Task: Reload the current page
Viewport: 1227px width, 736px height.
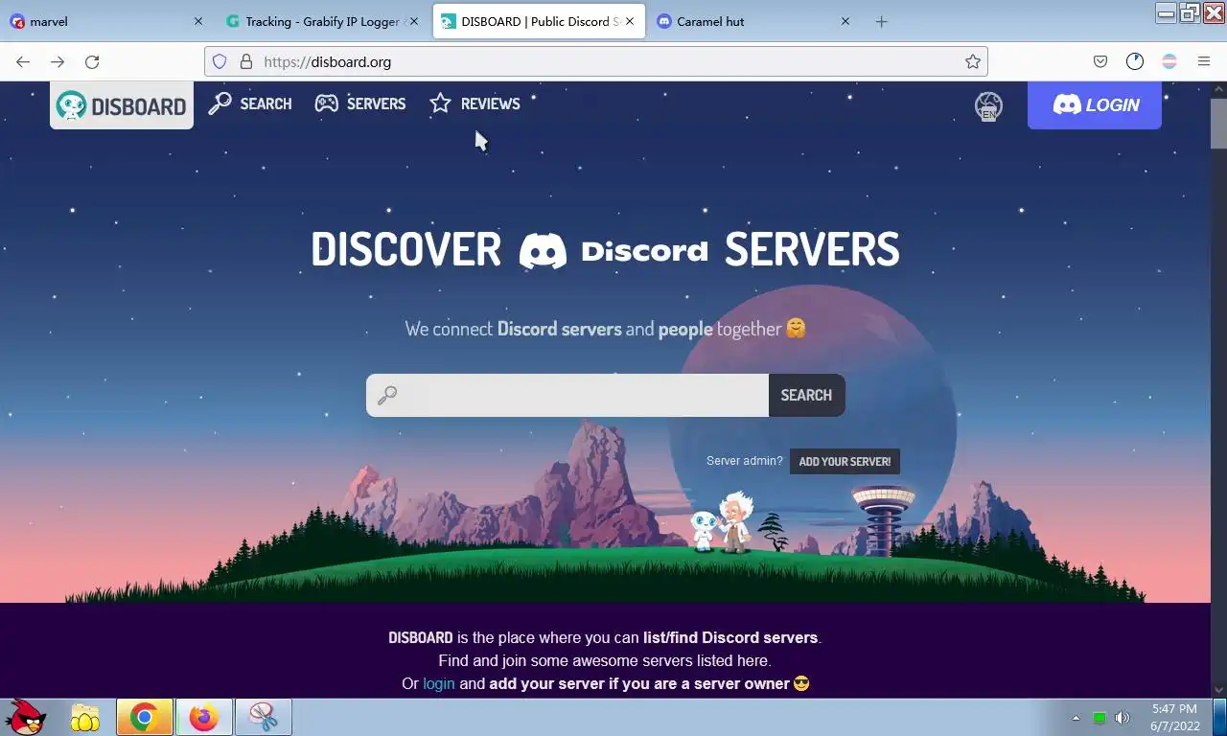Action: tap(92, 61)
